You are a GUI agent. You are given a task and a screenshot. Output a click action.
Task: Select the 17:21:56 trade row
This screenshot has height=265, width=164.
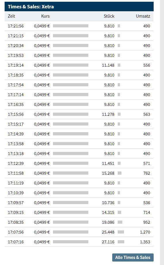click(x=79, y=26)
